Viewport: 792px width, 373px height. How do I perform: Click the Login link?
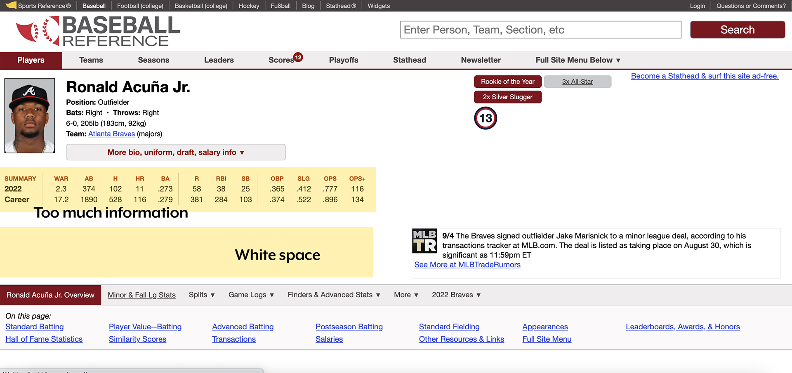[x=698, y=6]
